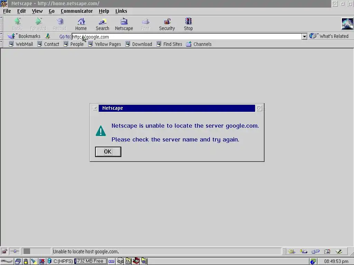Image resolution: width=354 pixels, height=265 pixels.
Task: Click the My Netscape toolbar button
Action: (124, 24)
